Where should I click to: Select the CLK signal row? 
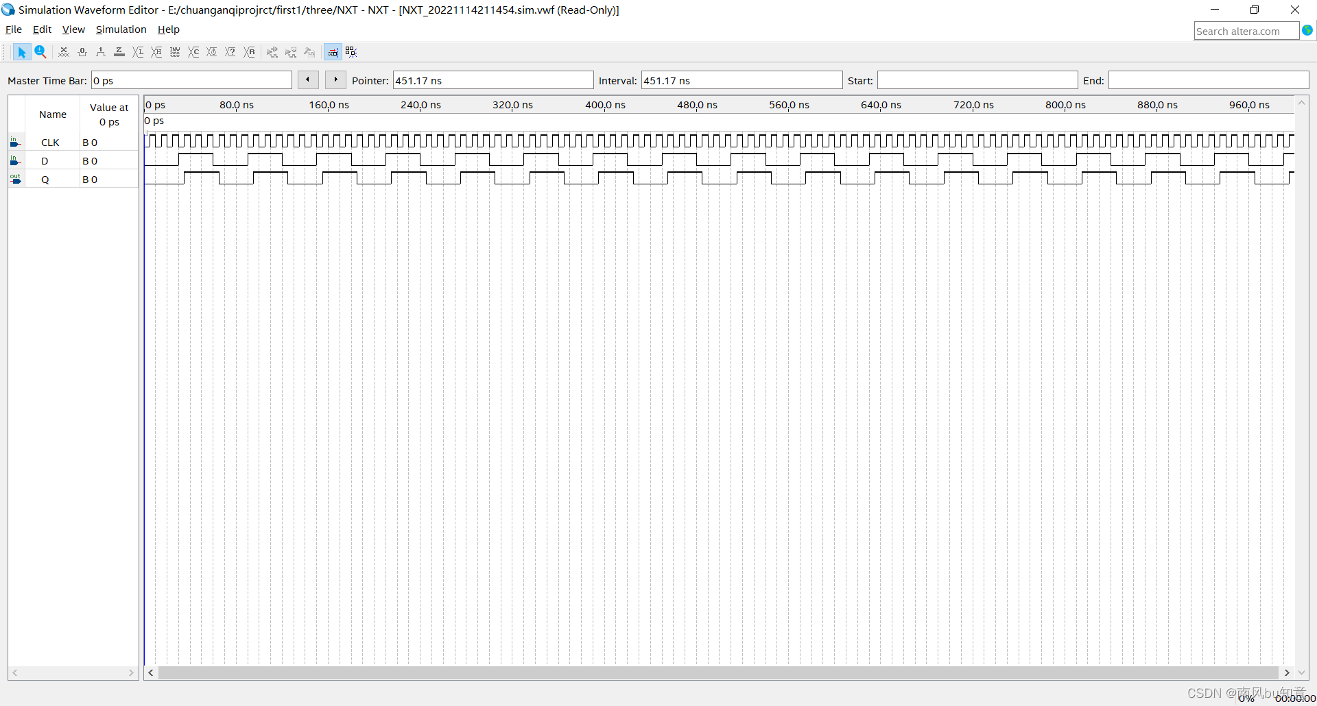(x=73, y=143)
